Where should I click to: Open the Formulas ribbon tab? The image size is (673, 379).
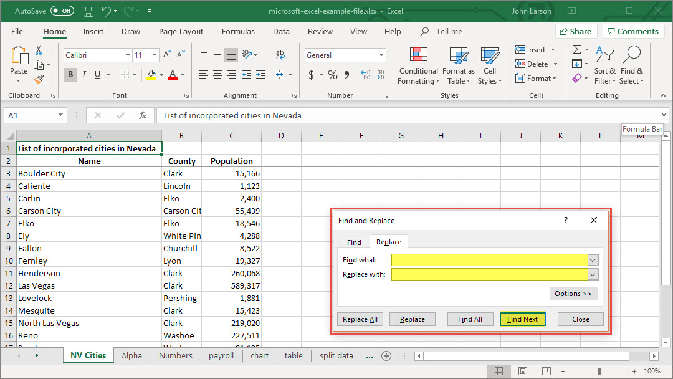pos(238,31)
